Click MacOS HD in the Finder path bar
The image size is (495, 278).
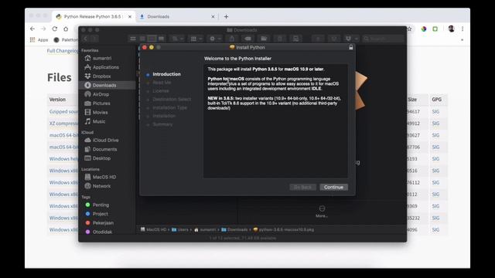click(153, 229)
